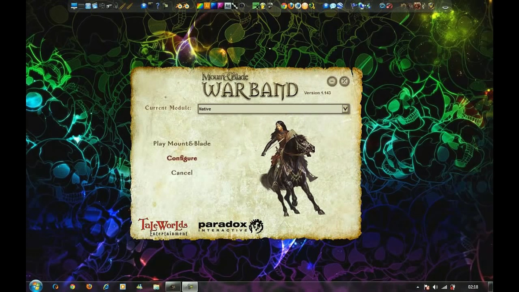Launch World of Warcraft dock icon
Viewport: 519px width, 292px height.
(x=431, y=6)
